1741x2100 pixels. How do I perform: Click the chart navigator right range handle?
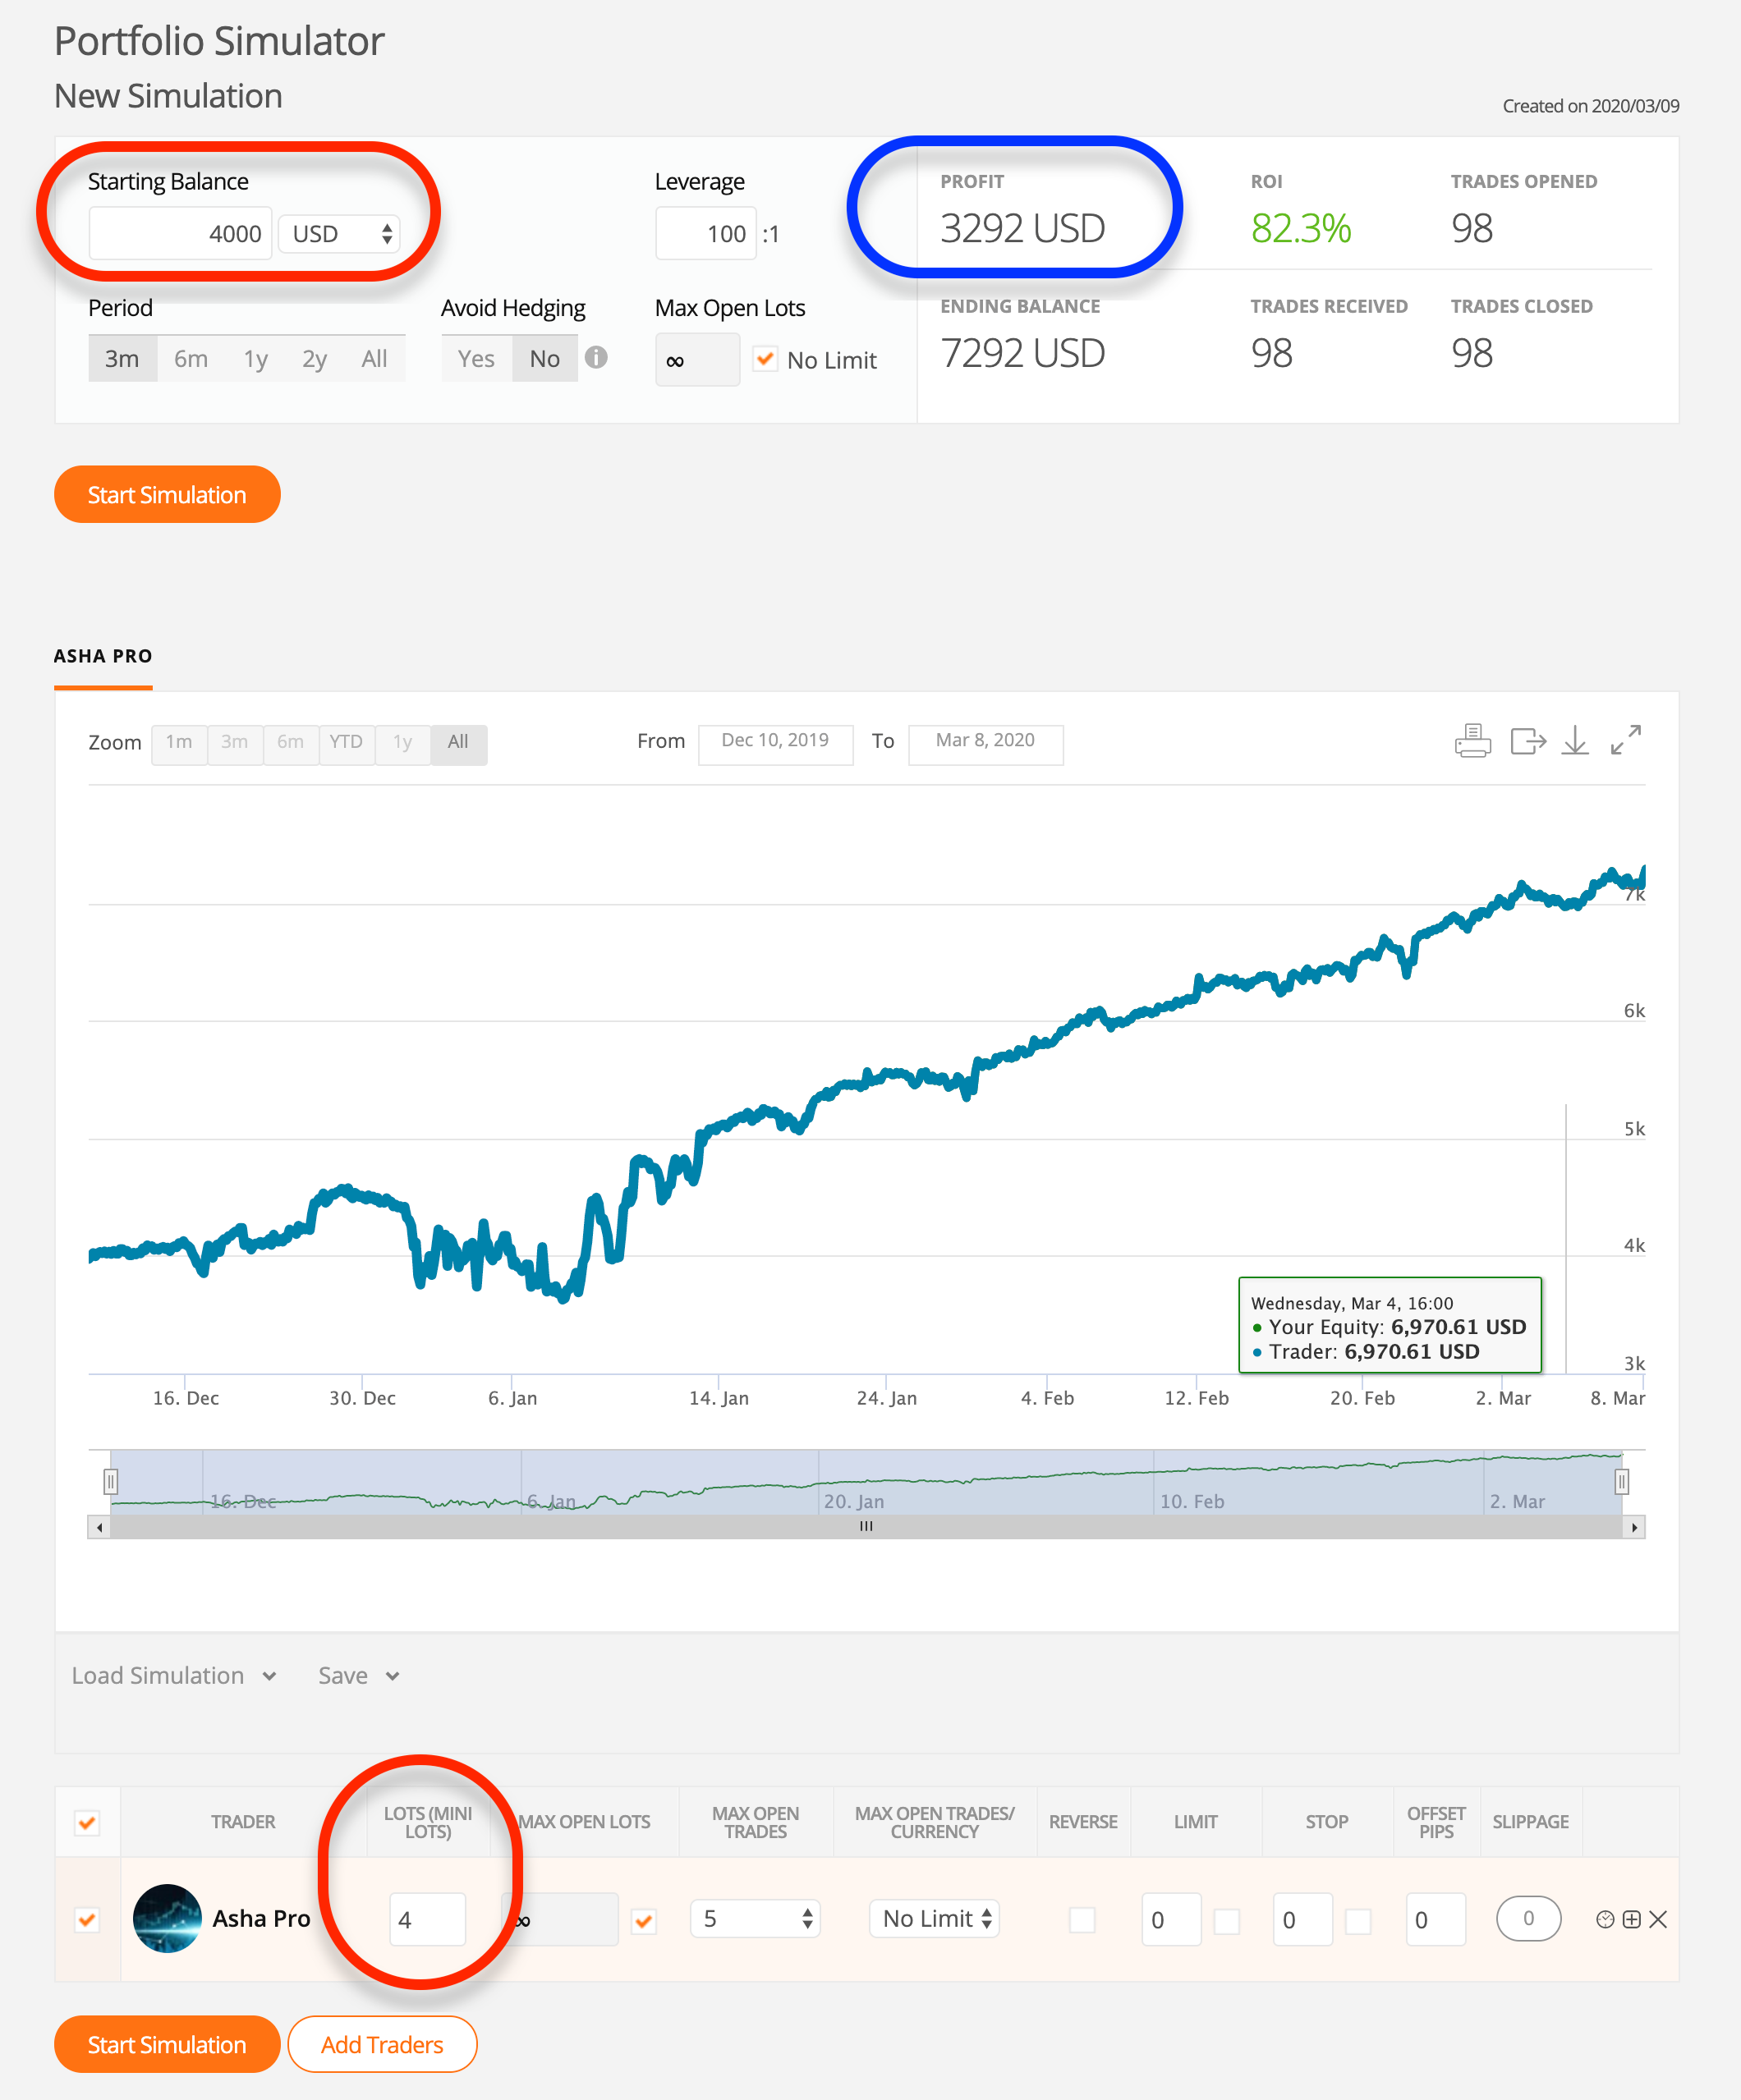1621,1481
